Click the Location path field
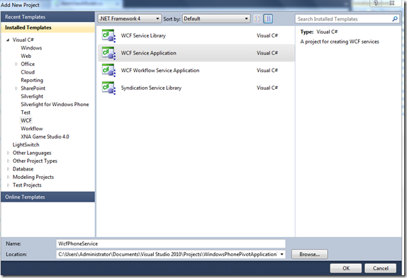The width and height of the screenshot is (407, 278). [x=171, y=254]
